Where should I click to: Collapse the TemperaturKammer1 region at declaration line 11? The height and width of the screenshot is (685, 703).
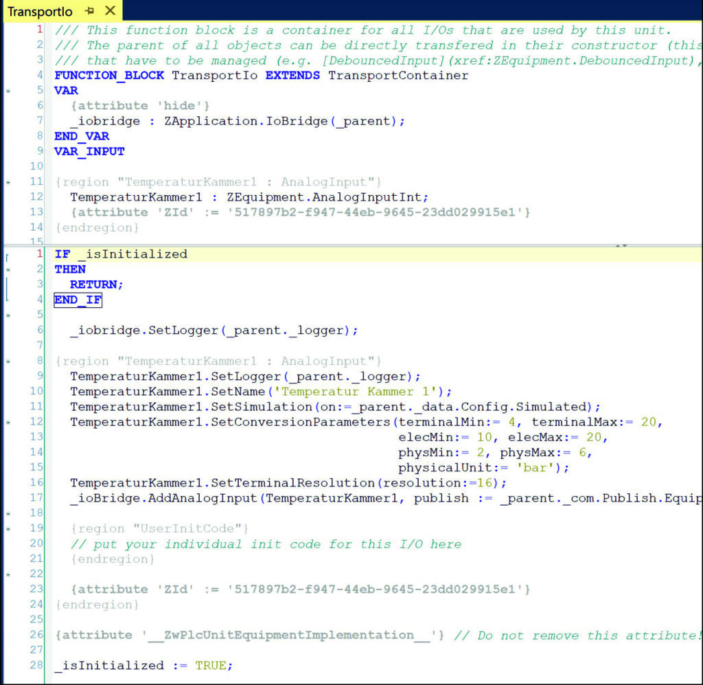pyautogui.click(x=8, y=182)
